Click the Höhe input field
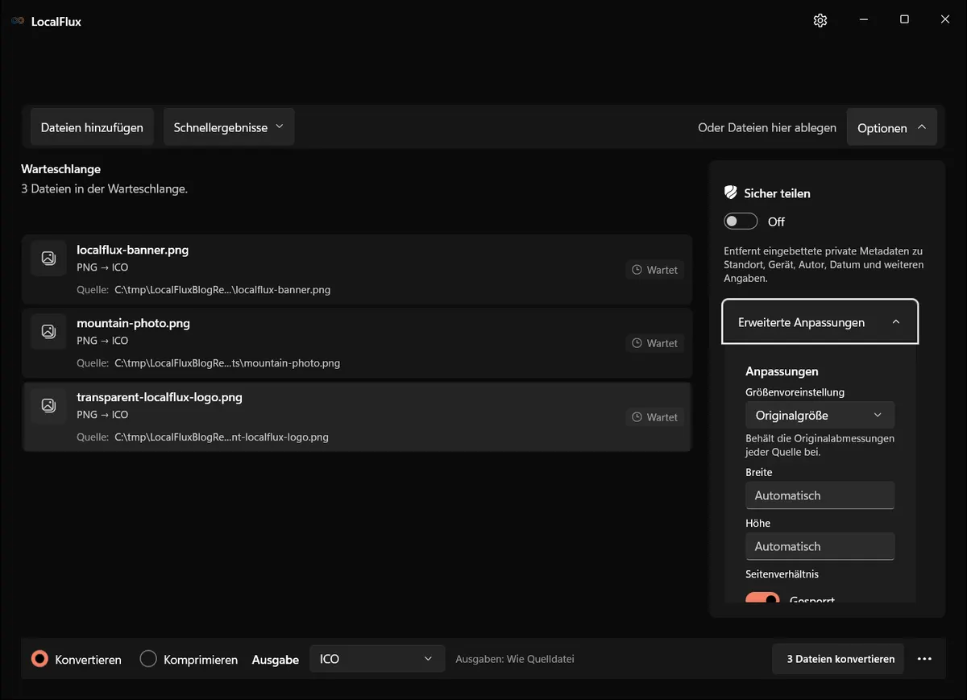967x700 pixels. 820,546
